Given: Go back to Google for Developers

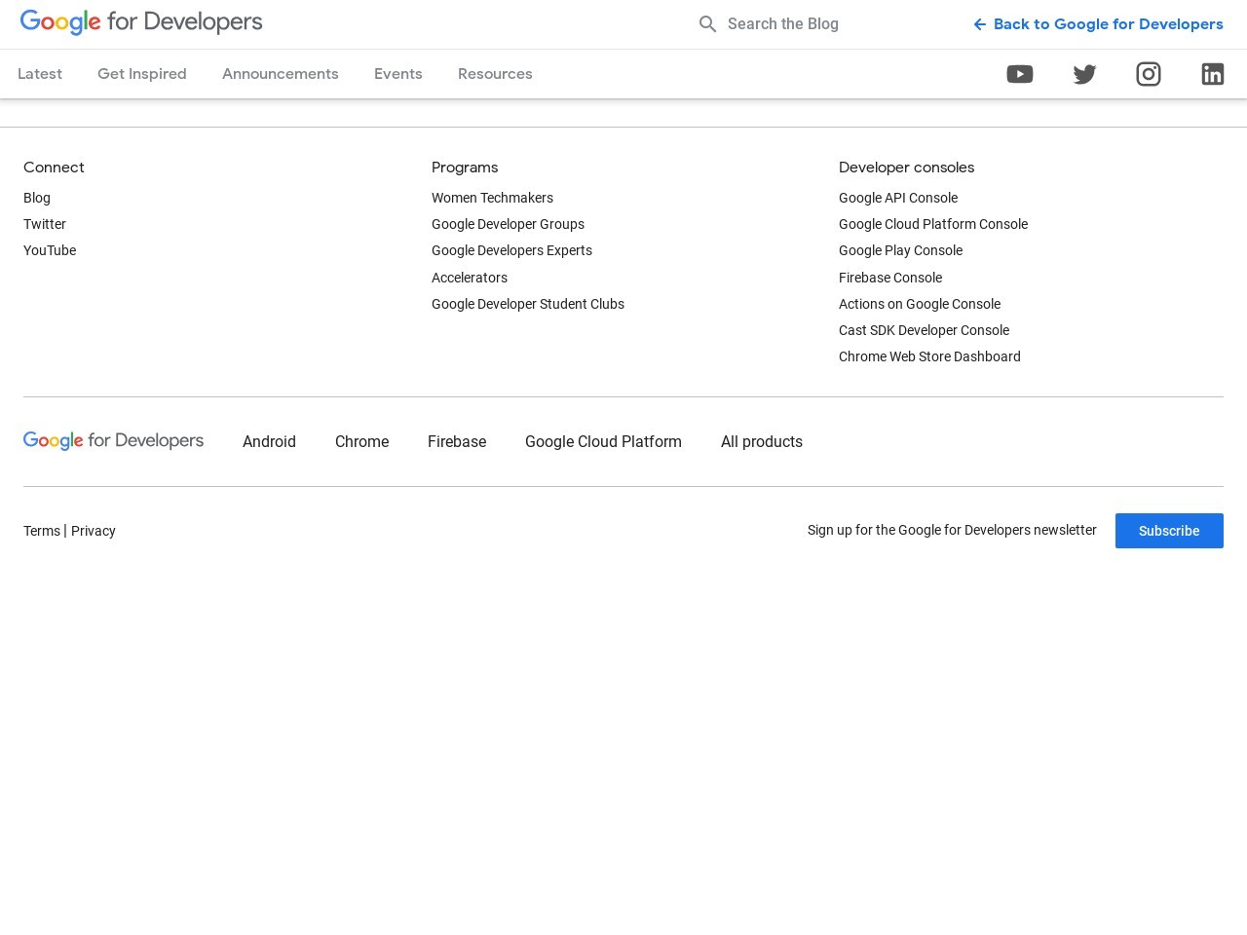Looking at the screenshot, I should 1098,24.
